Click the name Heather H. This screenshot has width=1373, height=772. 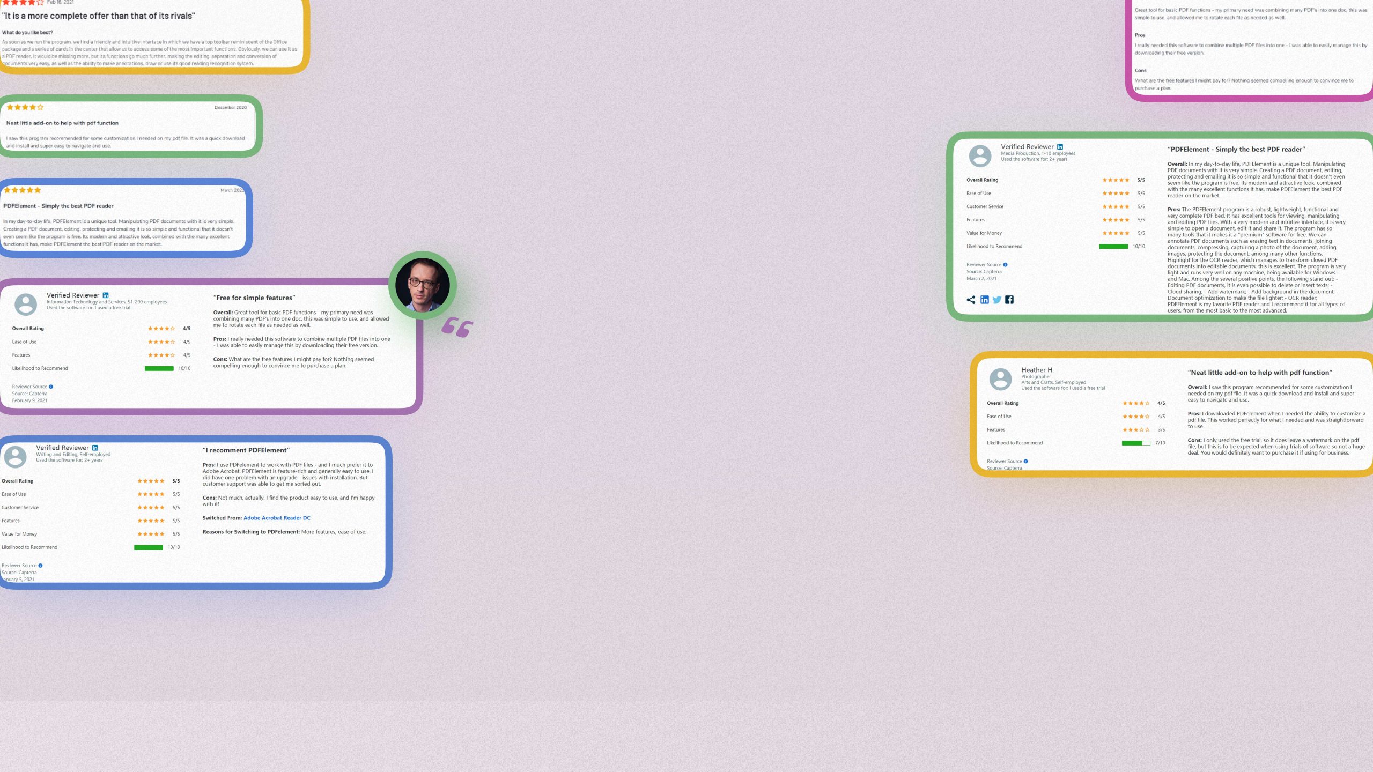point(1037,370)
